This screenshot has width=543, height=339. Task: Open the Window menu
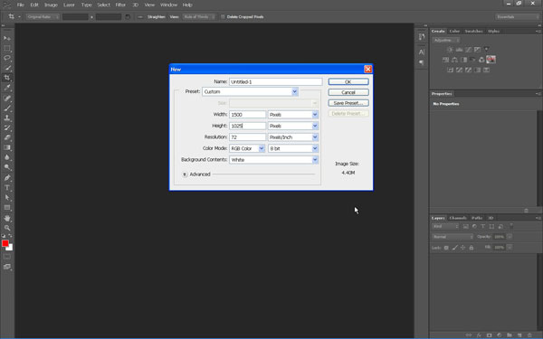pos(168,5)
